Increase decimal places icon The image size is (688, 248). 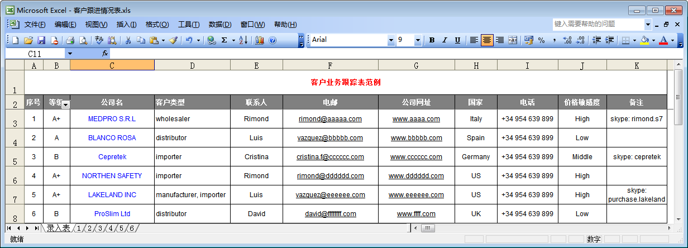[x=567, y=40]
